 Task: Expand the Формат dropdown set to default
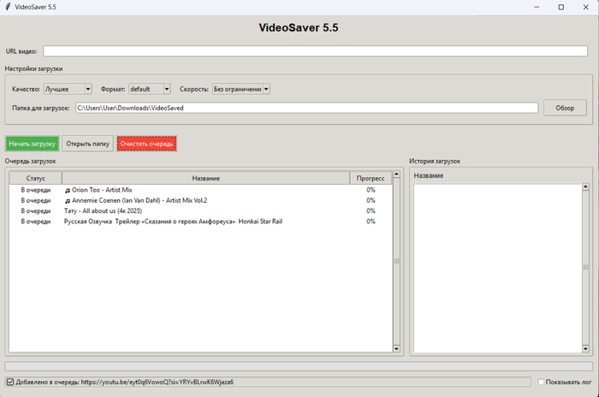point(149,89)
